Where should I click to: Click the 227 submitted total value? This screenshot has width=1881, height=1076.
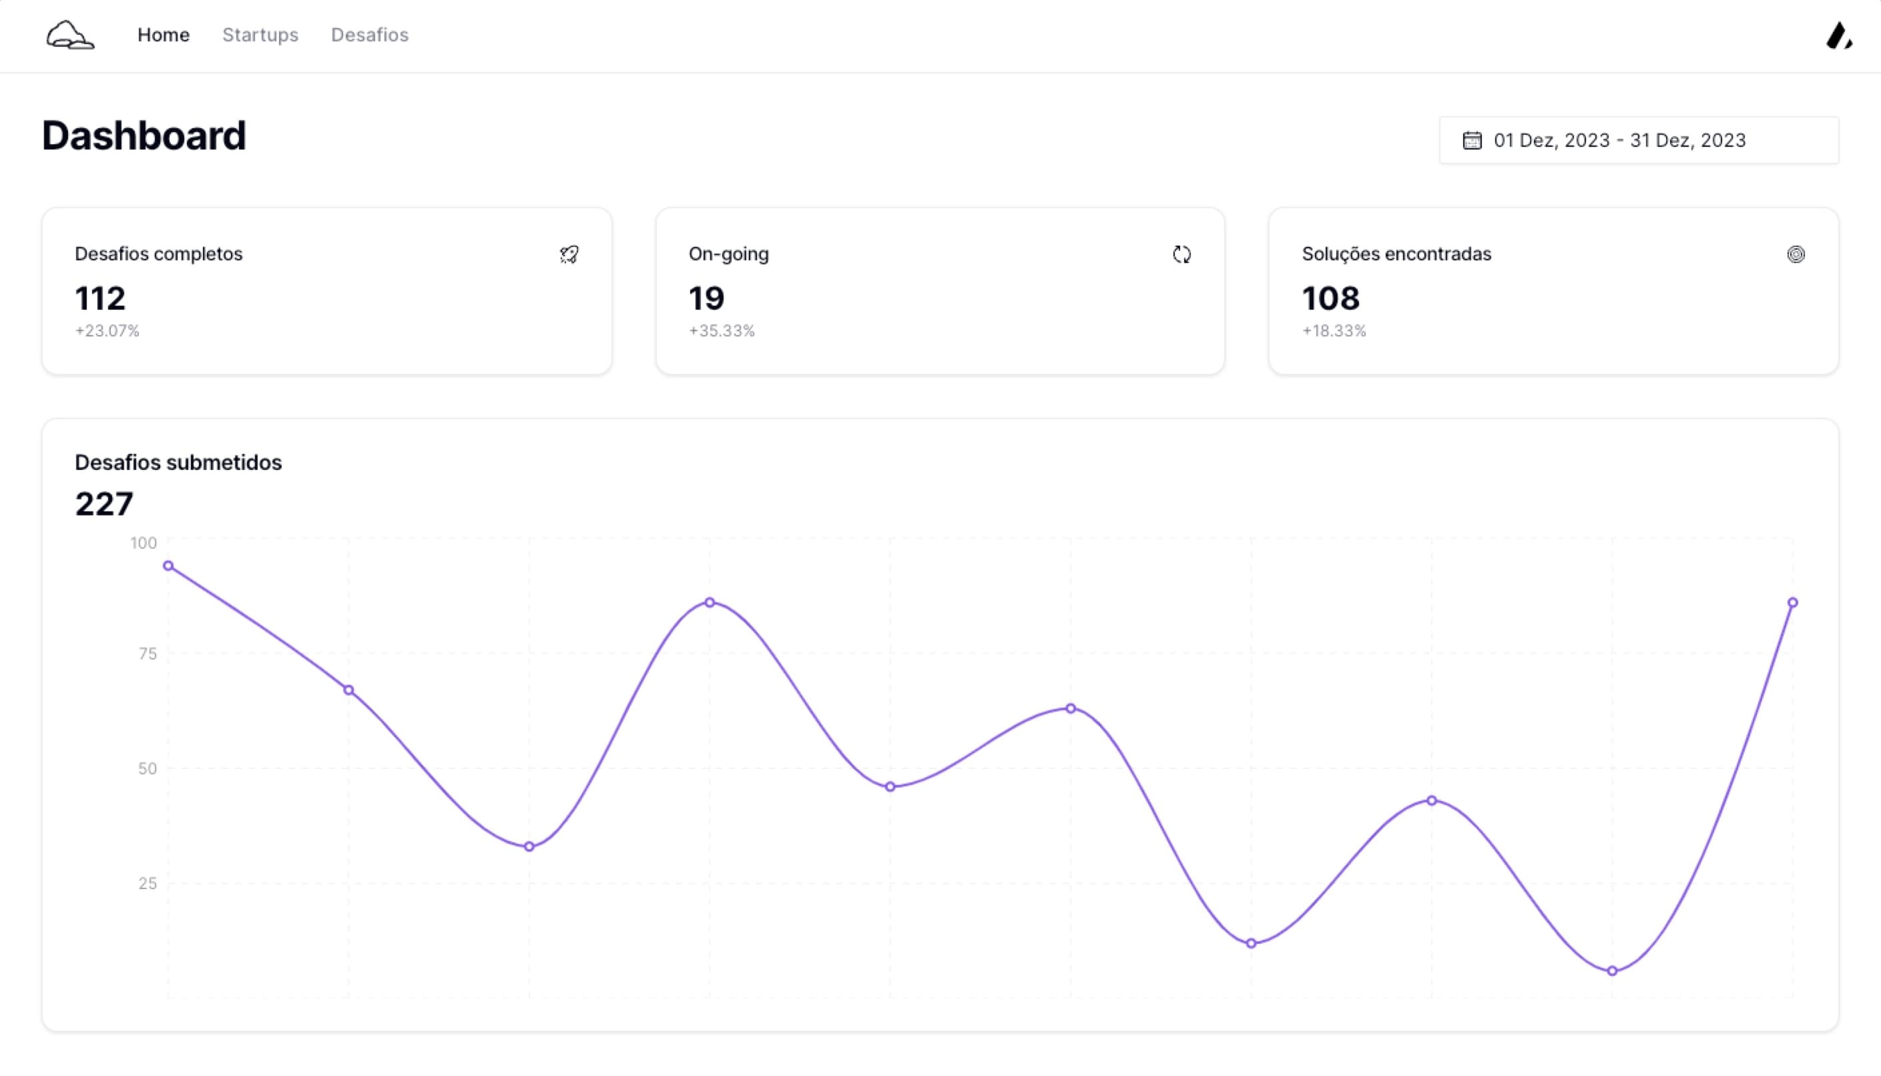click(104, 505)
